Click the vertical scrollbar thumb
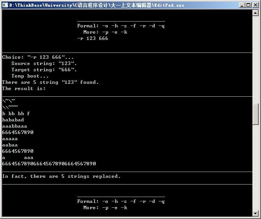The height and width of the screenshot is (219, 261). click(256, 114)
